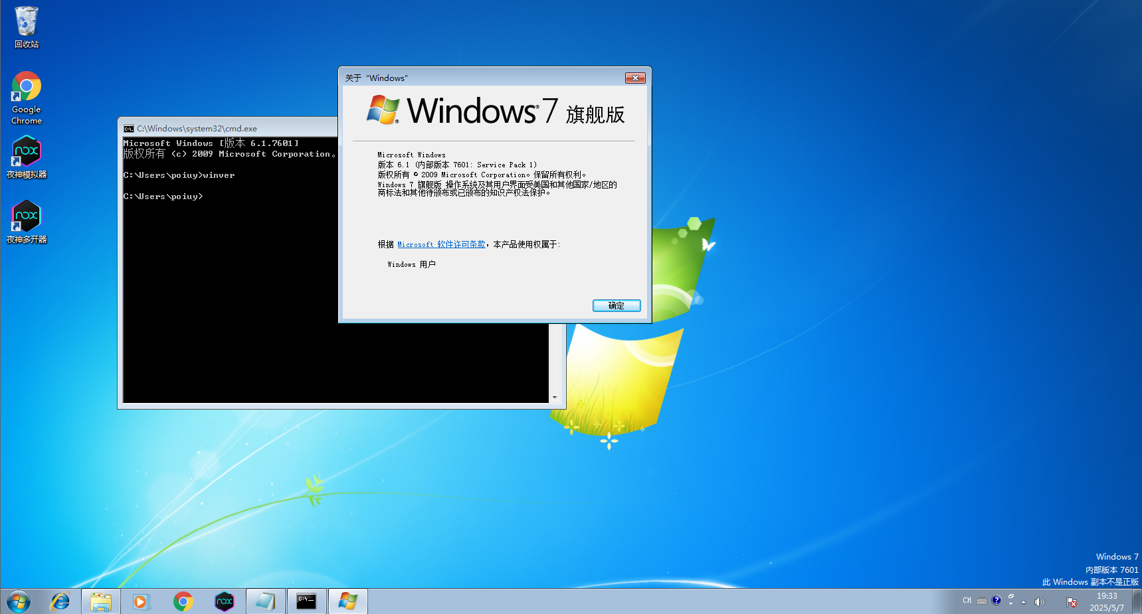Open the Action Center flag icon
Screen dimensions: 1142x614
tap(1072, 602)
